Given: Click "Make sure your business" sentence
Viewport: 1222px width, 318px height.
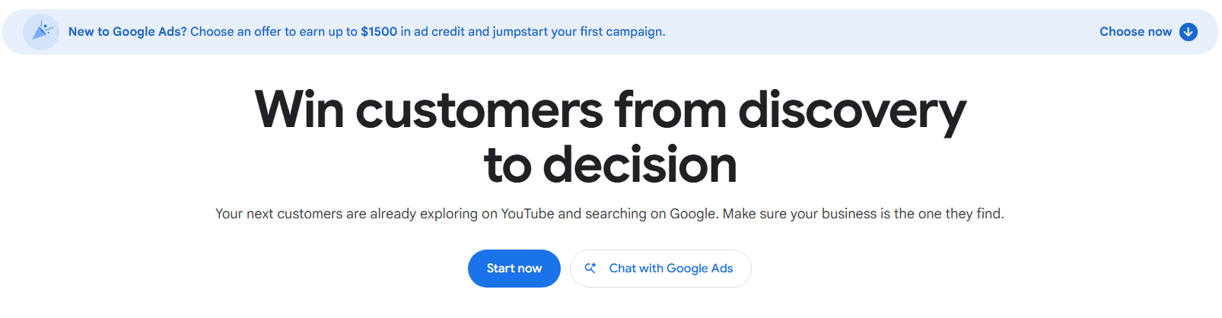Looking at the screenshot, I should click(800, 214).
